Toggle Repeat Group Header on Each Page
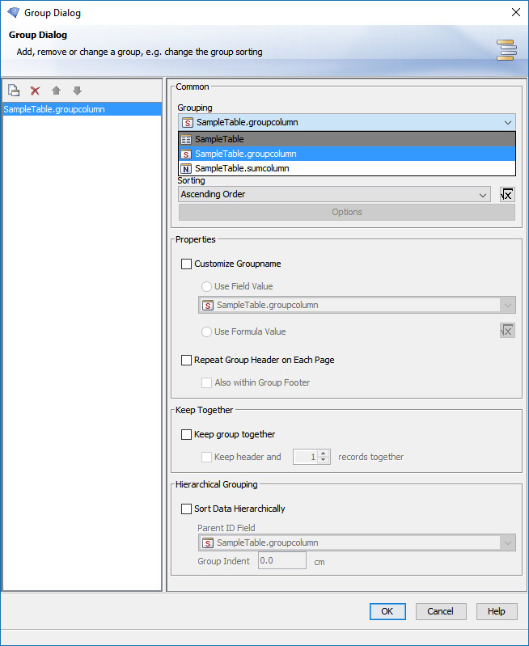Image resolution: width=529 pixels, height=646 pixels. [187, 360]
